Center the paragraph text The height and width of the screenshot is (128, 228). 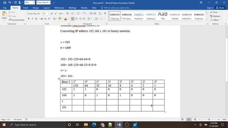point(76,19)
